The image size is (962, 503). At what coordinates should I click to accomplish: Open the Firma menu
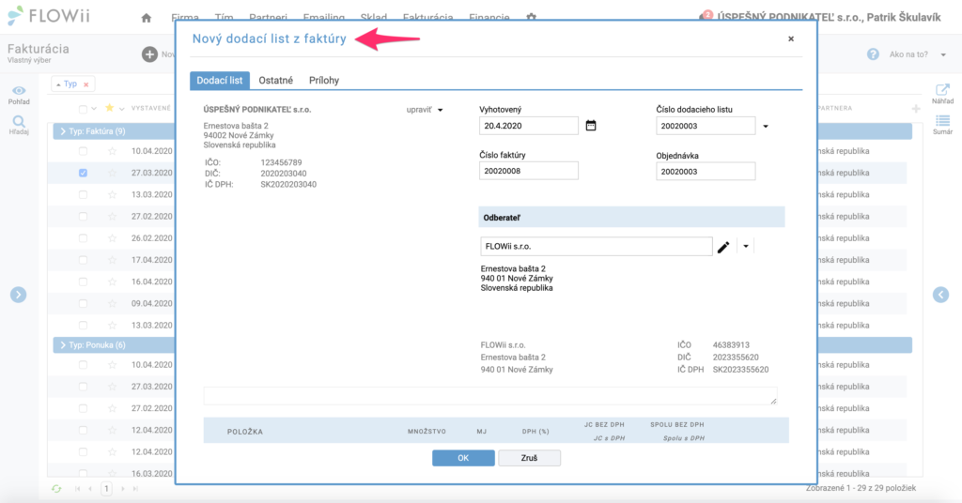(185, 17)
